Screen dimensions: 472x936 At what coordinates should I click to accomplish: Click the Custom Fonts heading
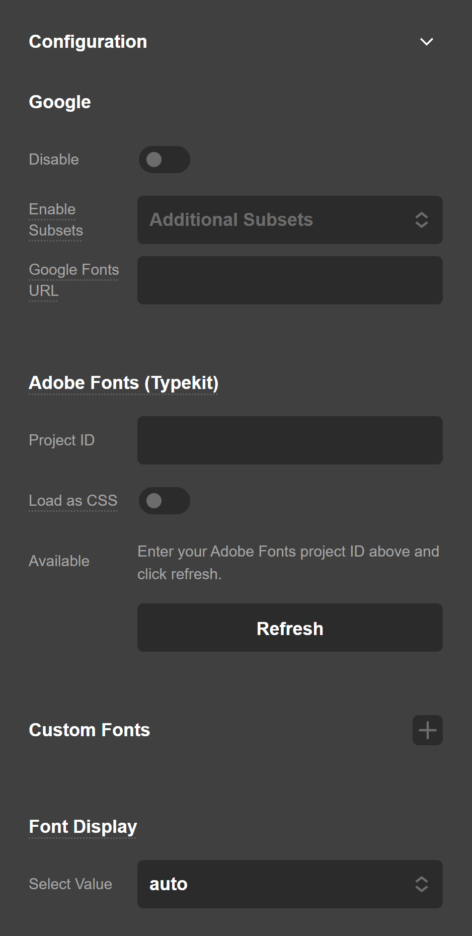[x=90, y=730]
